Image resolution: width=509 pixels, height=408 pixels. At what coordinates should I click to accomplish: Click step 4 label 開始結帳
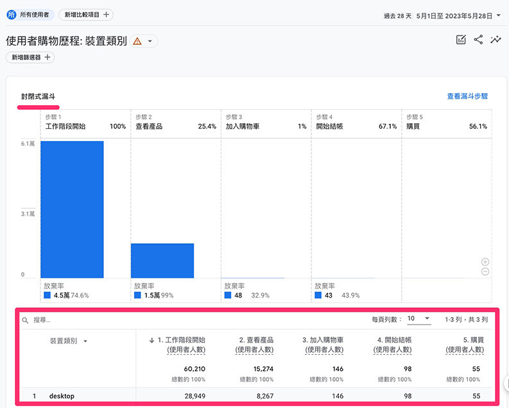tap(329, 126)
